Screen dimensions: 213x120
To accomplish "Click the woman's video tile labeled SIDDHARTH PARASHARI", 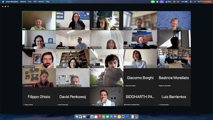I will pyautogui.click(x=73, y=21).
